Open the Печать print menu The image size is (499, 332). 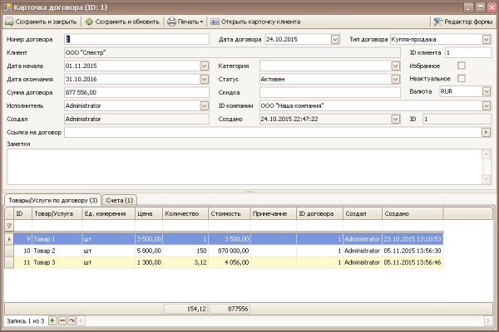pyautogui.click(x=185, y=22)
